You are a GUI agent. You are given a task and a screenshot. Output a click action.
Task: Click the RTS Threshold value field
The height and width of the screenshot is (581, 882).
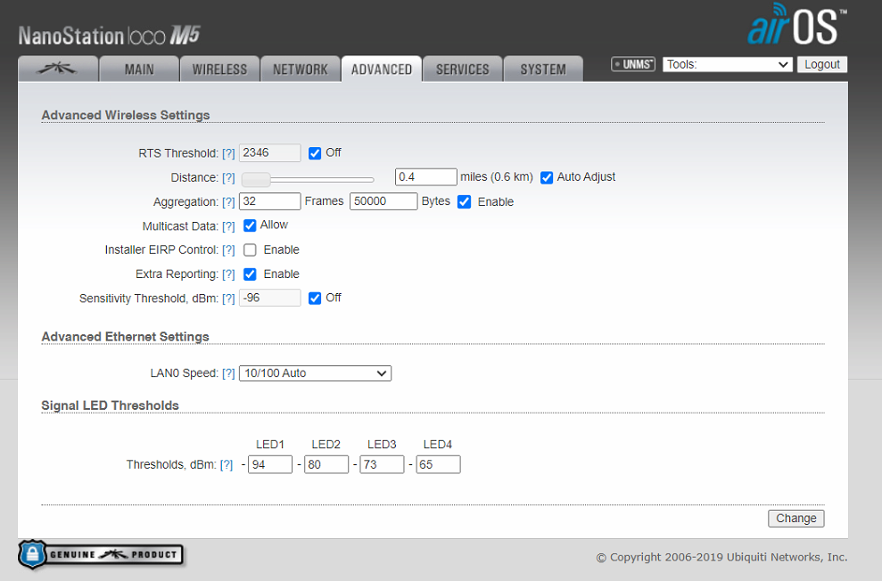pos(270,153)
